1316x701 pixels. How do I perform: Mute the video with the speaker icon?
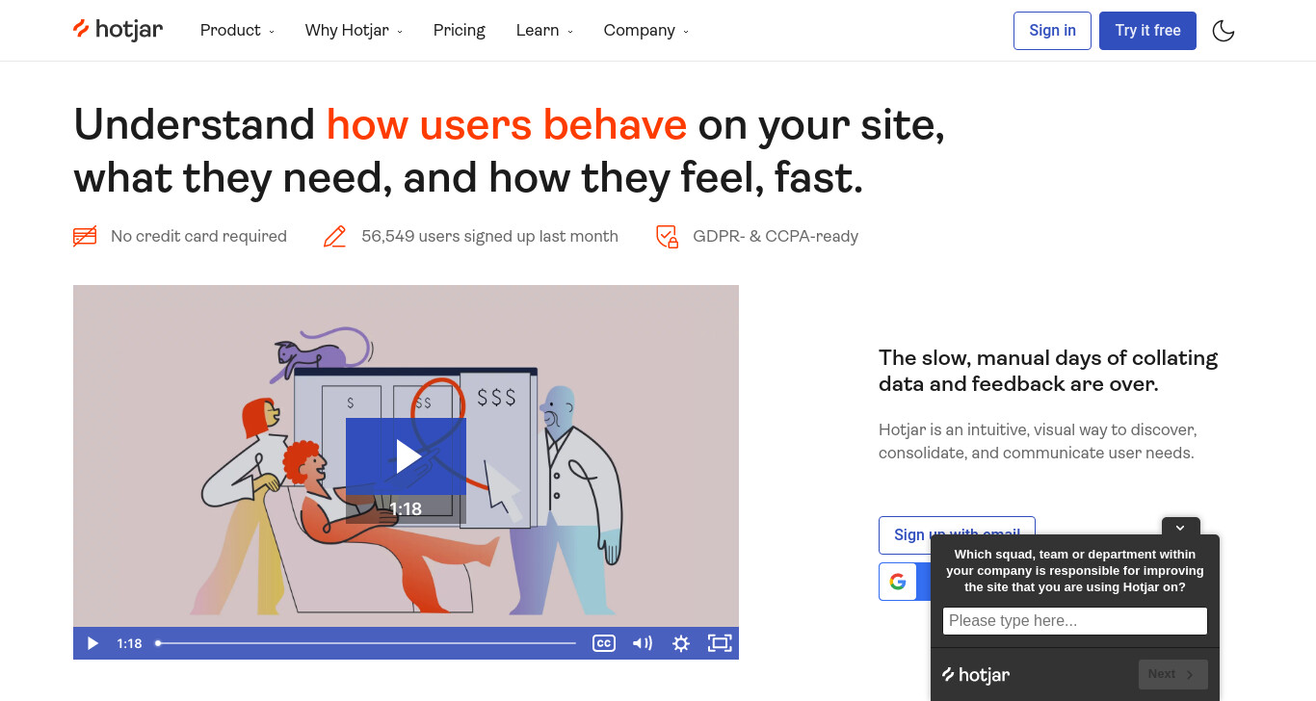[643, 643]
